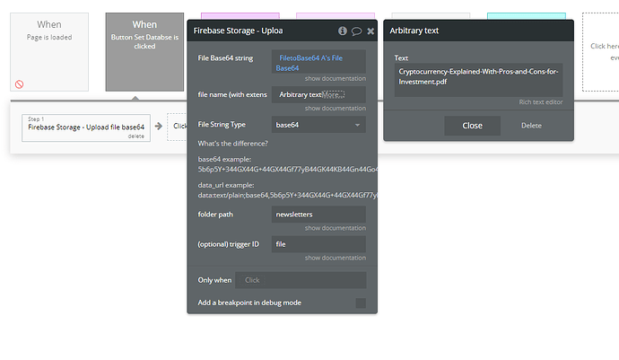Click the arrow after Step 1
The width and height of the screenshot is (619, 360).
(159, 126)
